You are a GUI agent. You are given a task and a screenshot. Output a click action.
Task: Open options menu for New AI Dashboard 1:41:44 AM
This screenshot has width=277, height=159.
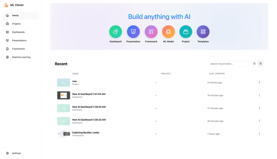point(259,95)
